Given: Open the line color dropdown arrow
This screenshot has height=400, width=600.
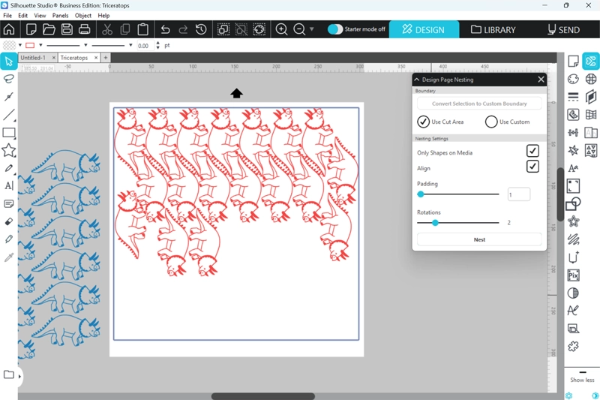Looking at the screenshot, I should tap(40, 45).
